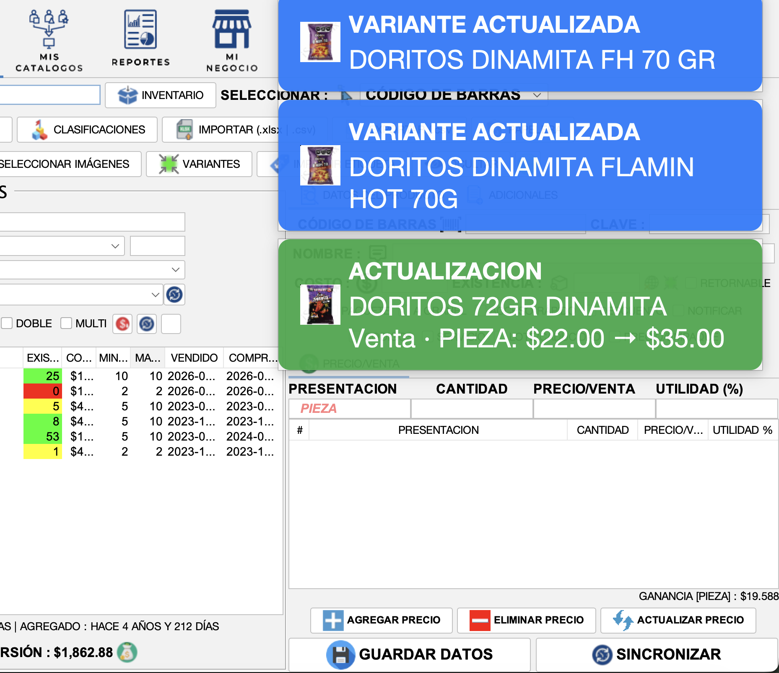The width and height of the screenshot is (779, 673).
Task: Sort by the VENDIDO column header
Action: point(194,358)
